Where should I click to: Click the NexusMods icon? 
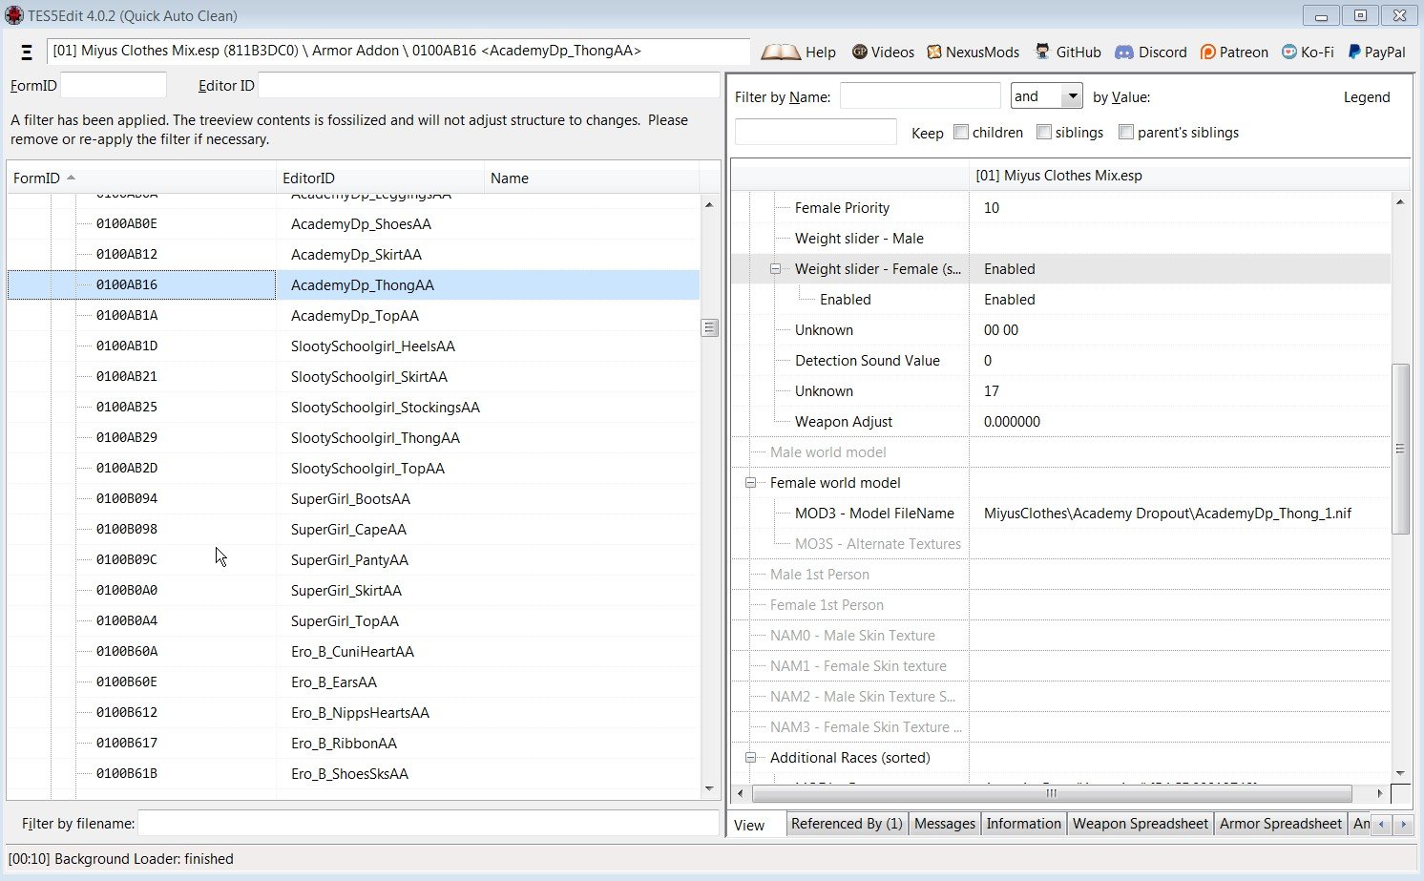[934, 52]
